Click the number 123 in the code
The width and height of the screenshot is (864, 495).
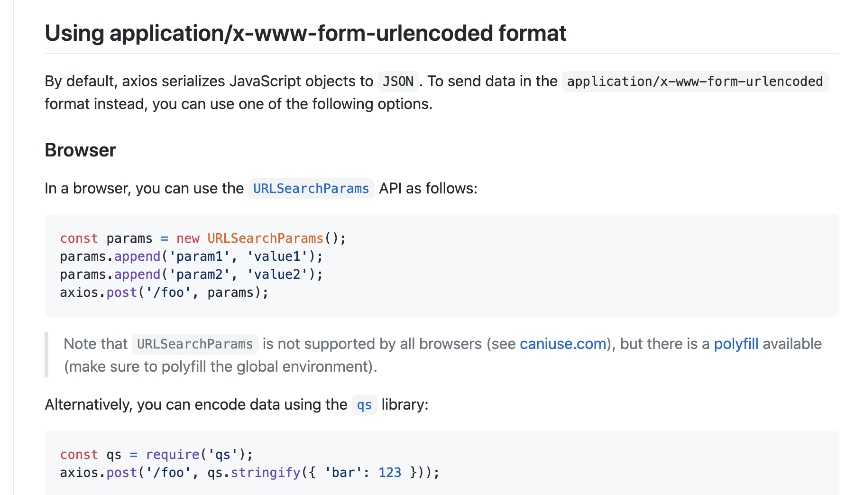(390, 473)
